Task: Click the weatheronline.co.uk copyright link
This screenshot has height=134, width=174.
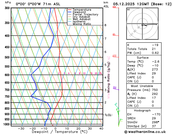Action: pyautogui.click(x=145, y=132)
